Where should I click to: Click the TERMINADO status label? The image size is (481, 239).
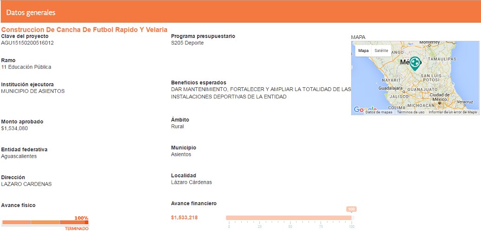(77, 229)
